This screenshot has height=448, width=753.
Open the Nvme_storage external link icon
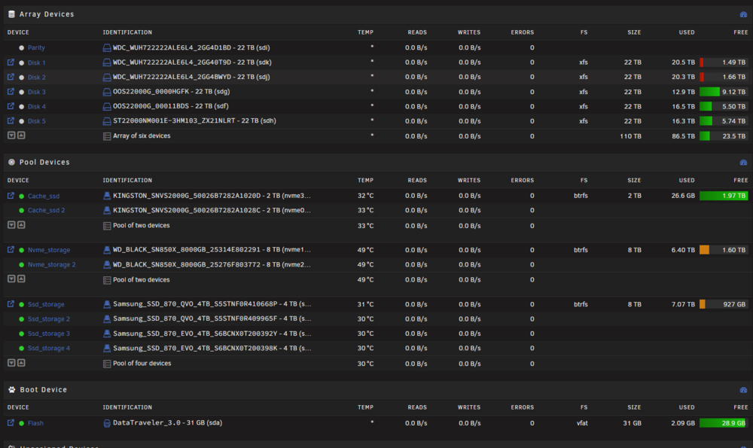click(11, 250)
